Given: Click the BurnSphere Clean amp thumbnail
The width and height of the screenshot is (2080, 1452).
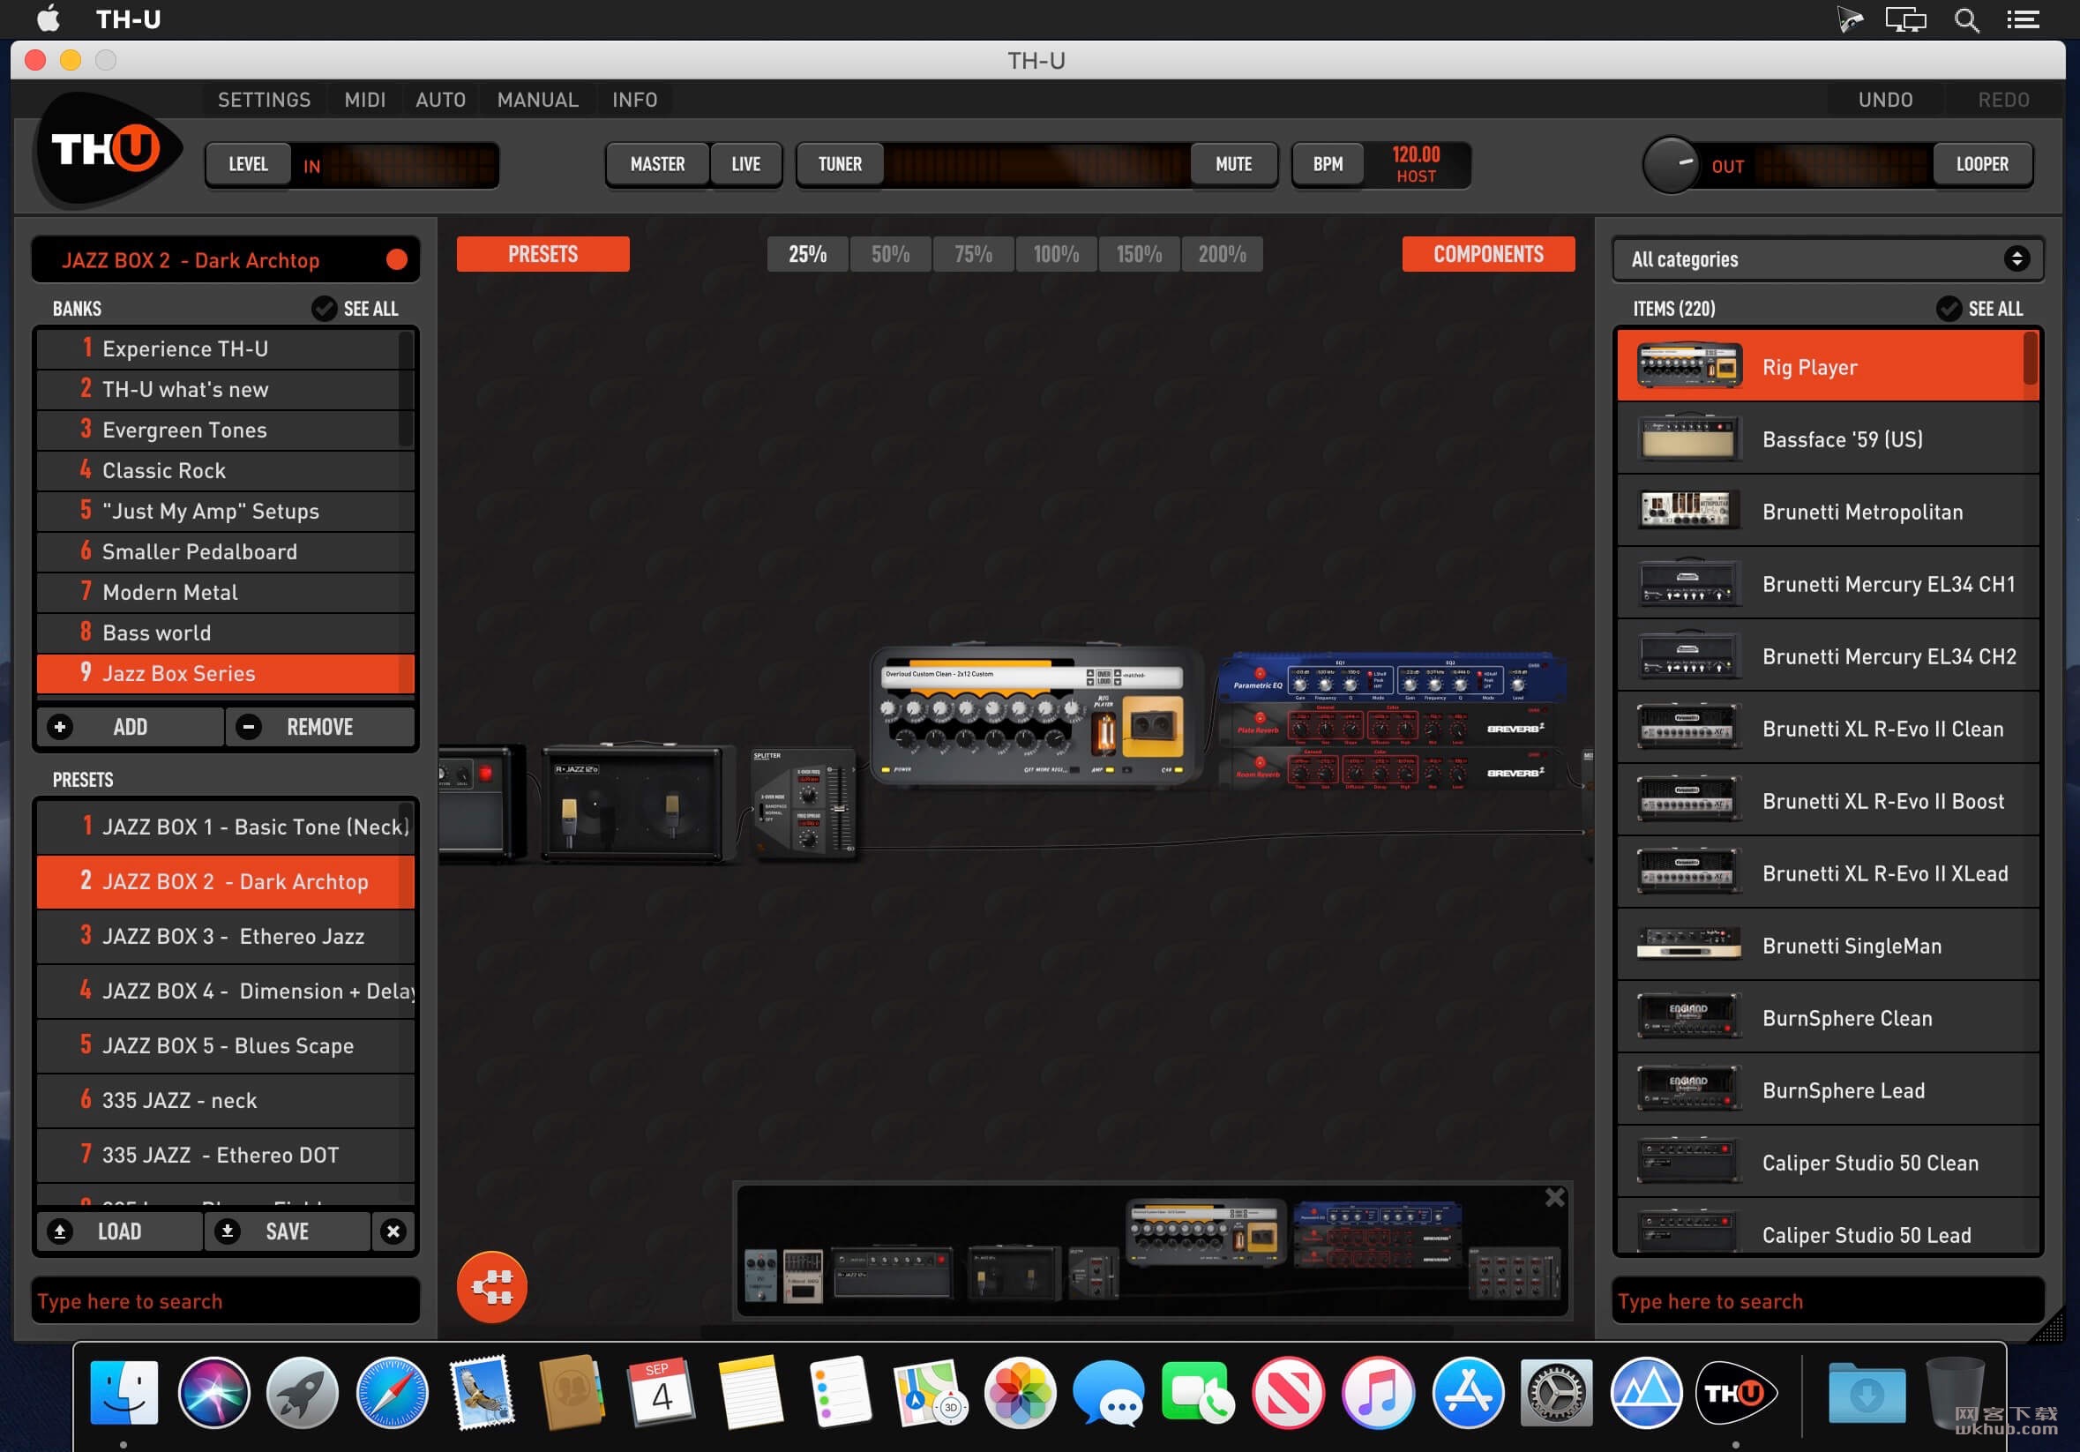Looking at the screenshot, I should [x=1687, y=1017].
